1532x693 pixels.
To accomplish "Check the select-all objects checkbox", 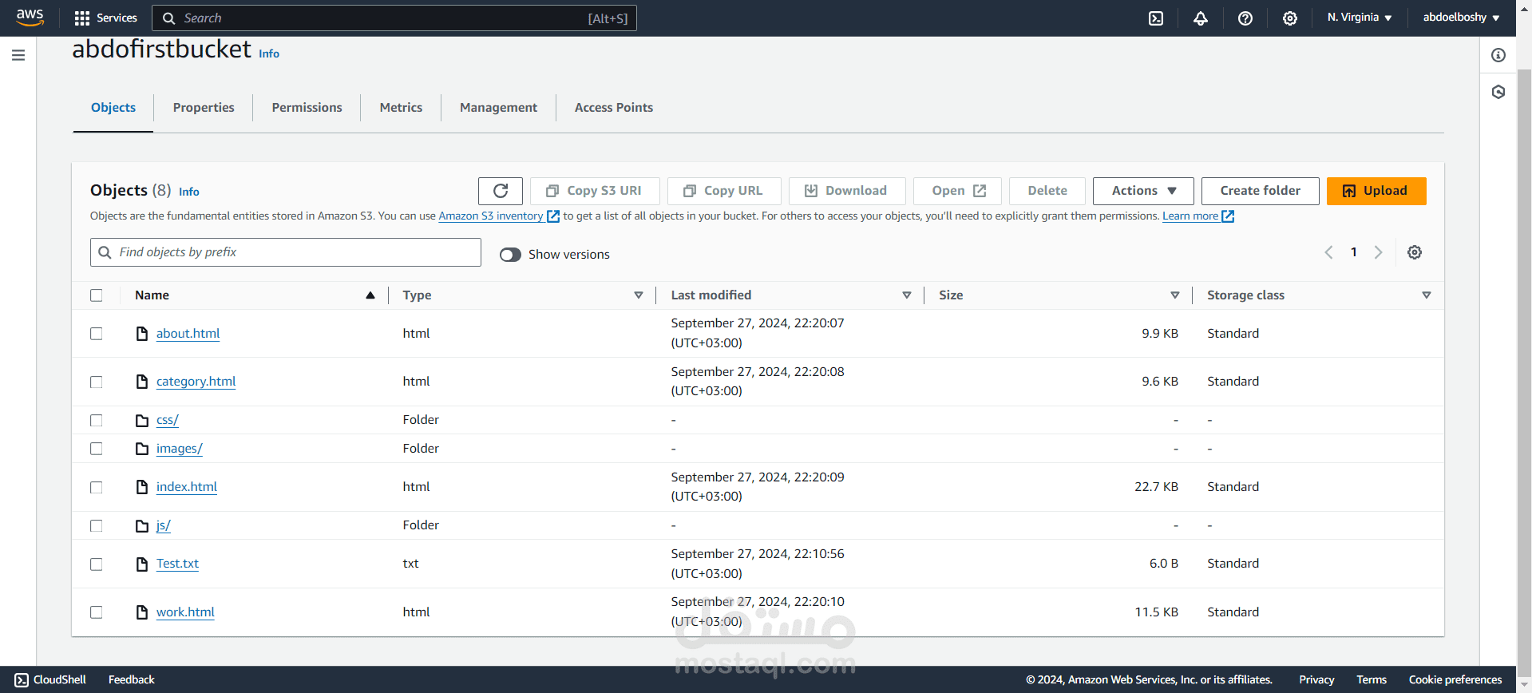I will [97, 295].
